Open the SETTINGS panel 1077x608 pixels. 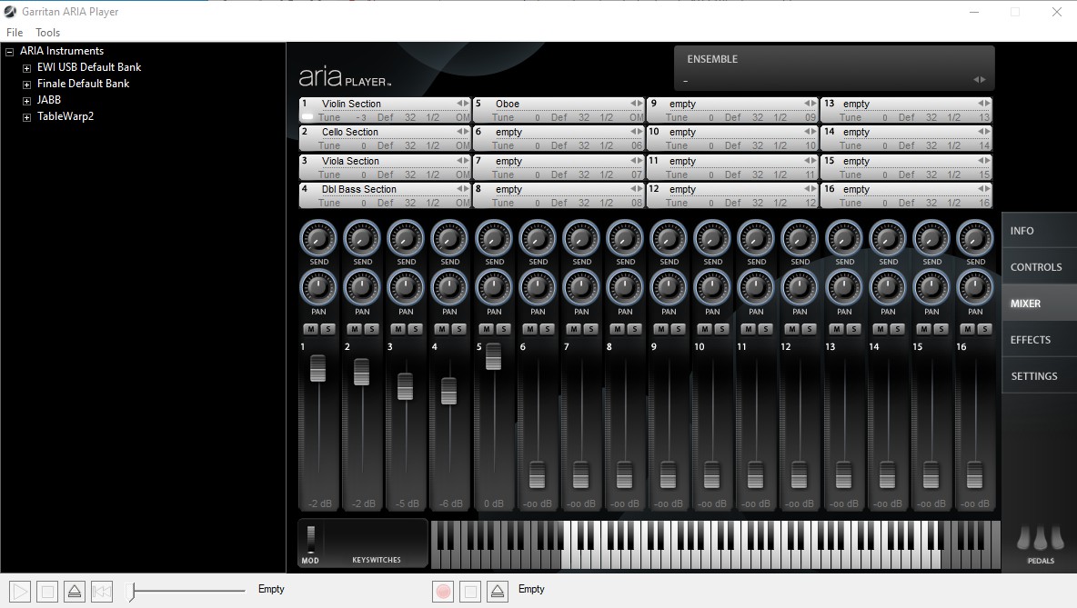(x=1033, y=376)
